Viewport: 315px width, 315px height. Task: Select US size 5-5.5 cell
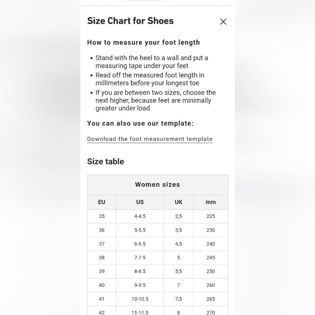pyautogui.click(x=140, y=230)
